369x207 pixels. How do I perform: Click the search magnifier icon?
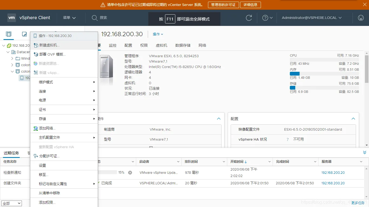95,18
